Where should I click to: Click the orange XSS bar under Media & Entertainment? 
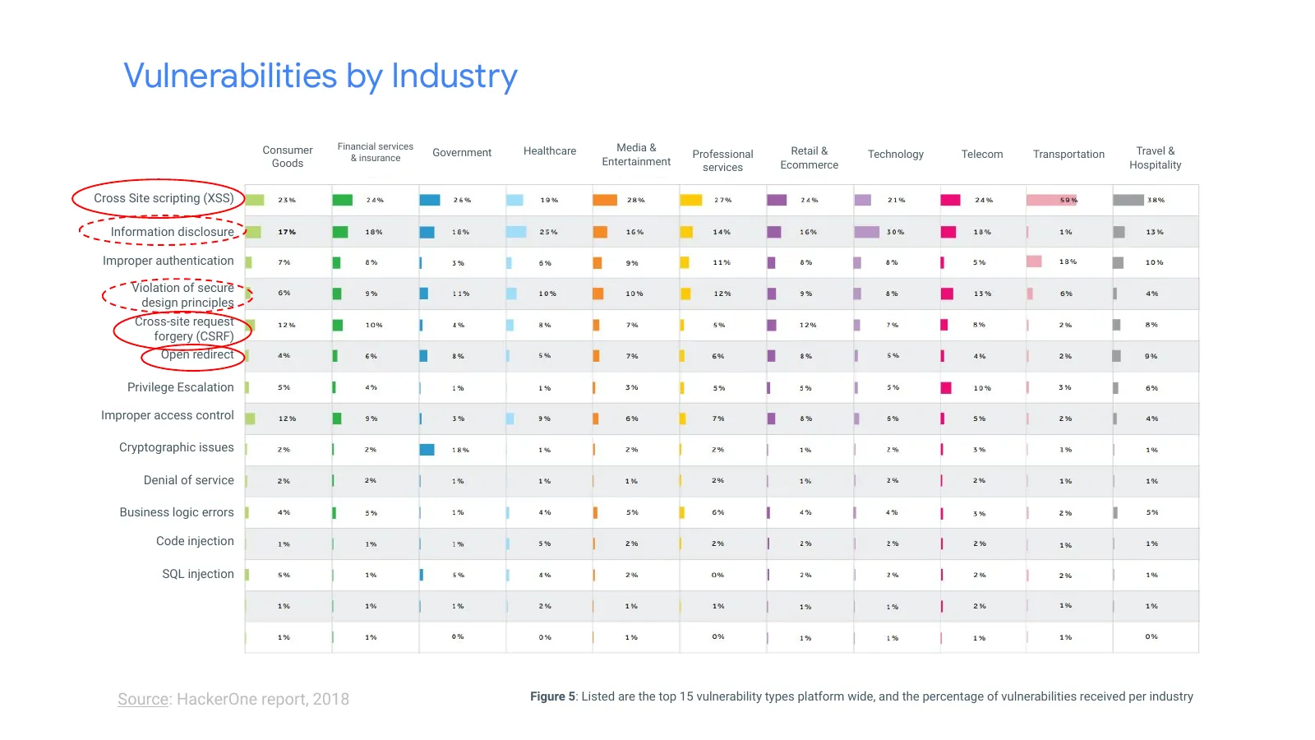coord(605,200)
